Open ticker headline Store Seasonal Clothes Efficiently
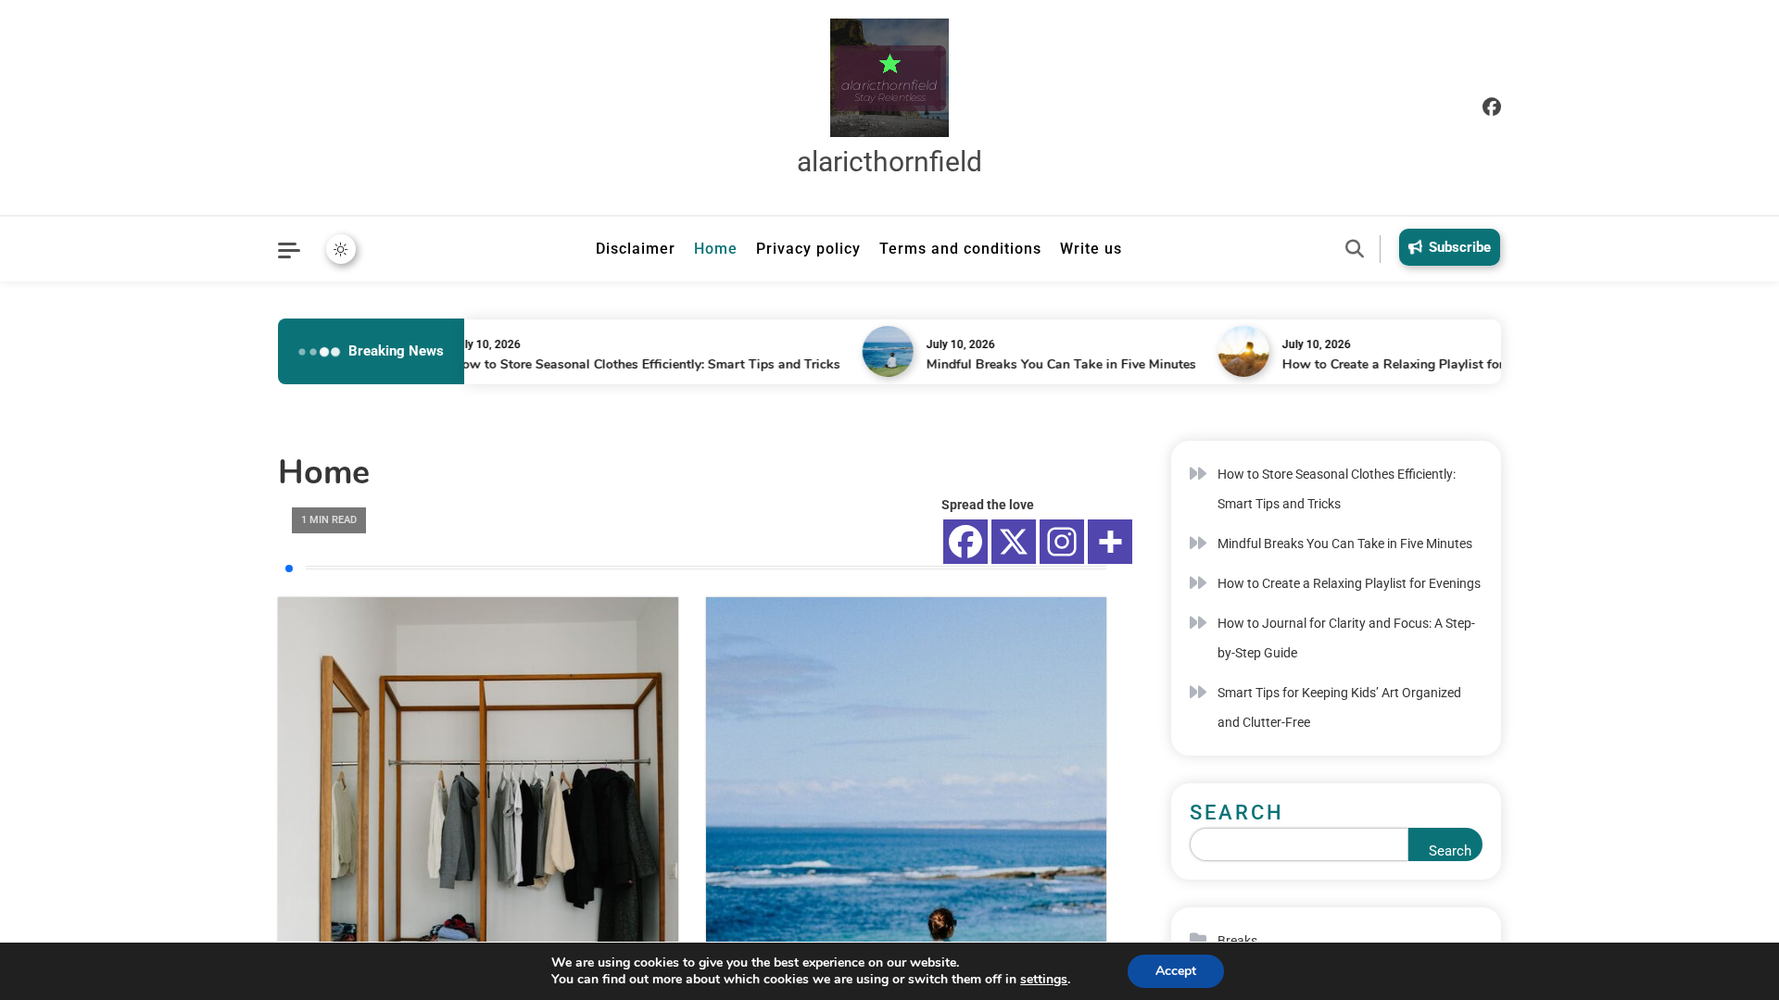The width and height of the screenshot is (1779, 1000). tap(651, 365)
